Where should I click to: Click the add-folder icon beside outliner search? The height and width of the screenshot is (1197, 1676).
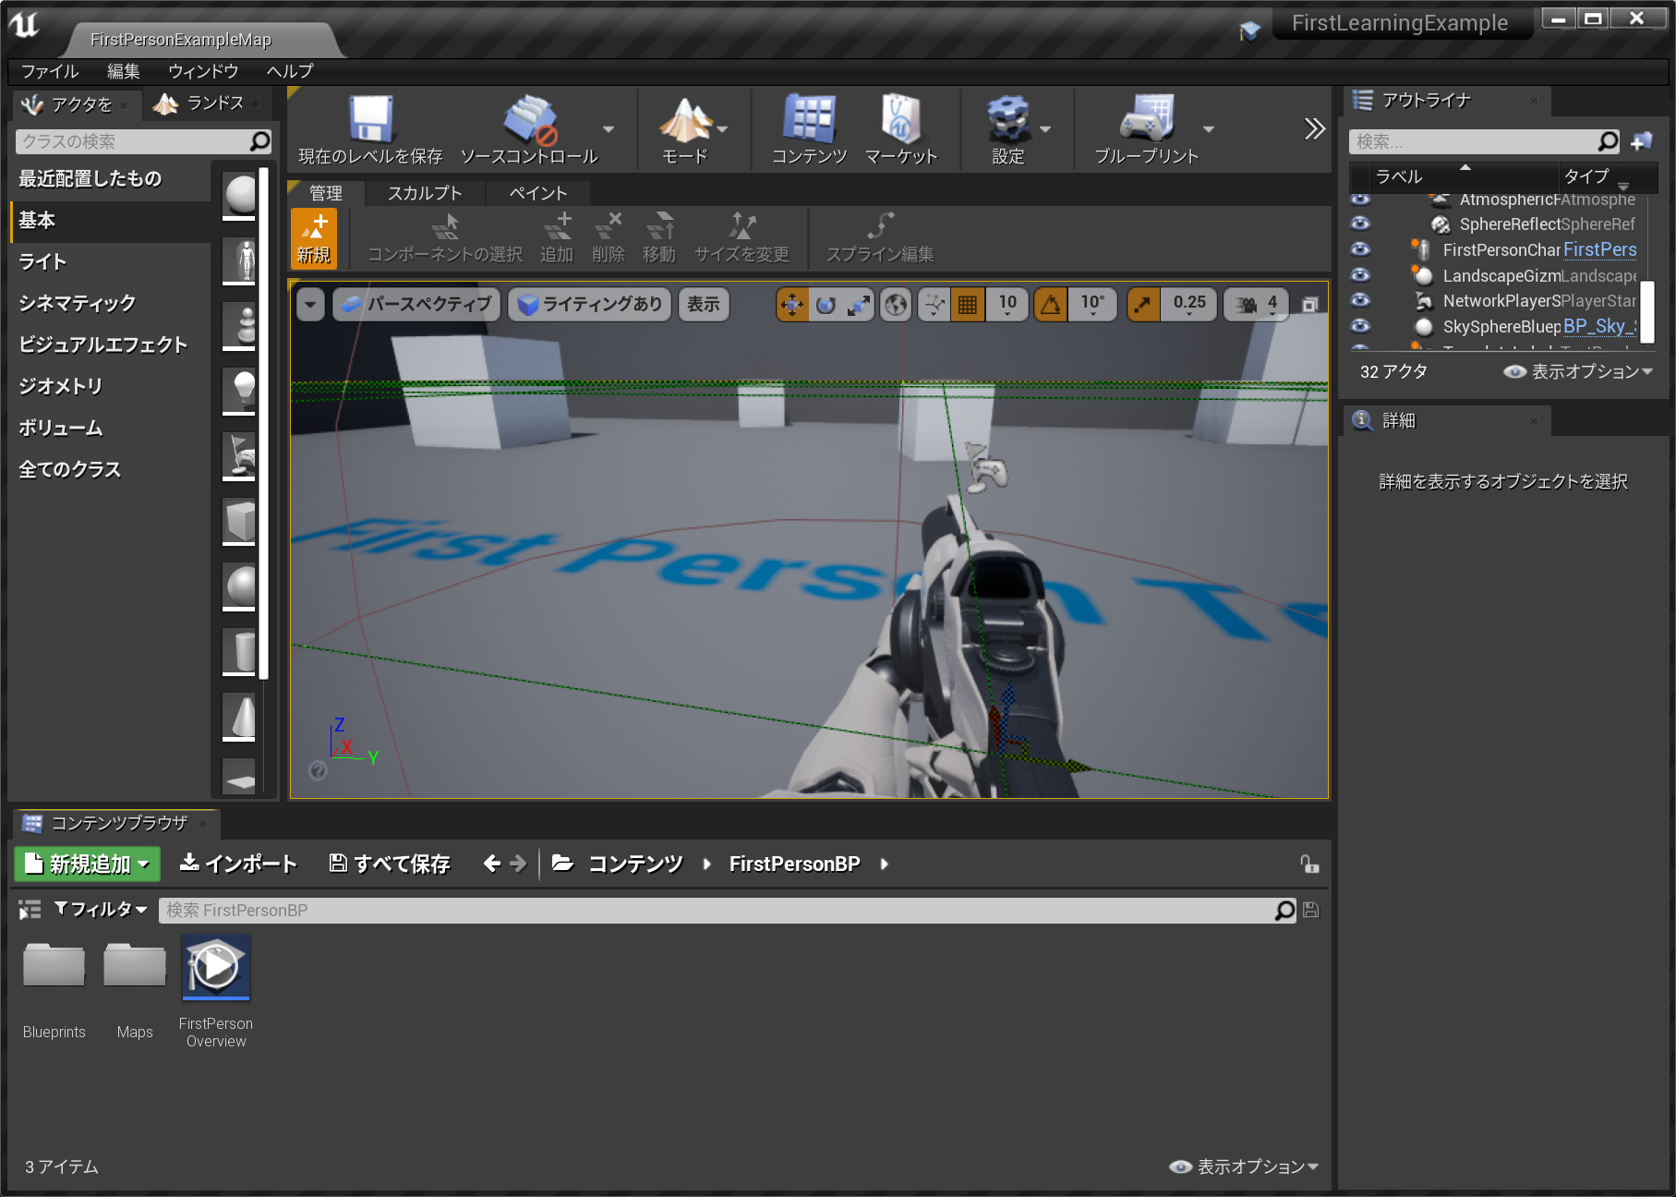point(1642,141)
